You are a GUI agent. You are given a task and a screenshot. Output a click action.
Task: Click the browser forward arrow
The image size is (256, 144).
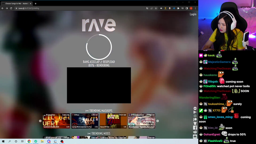[7, 8]
